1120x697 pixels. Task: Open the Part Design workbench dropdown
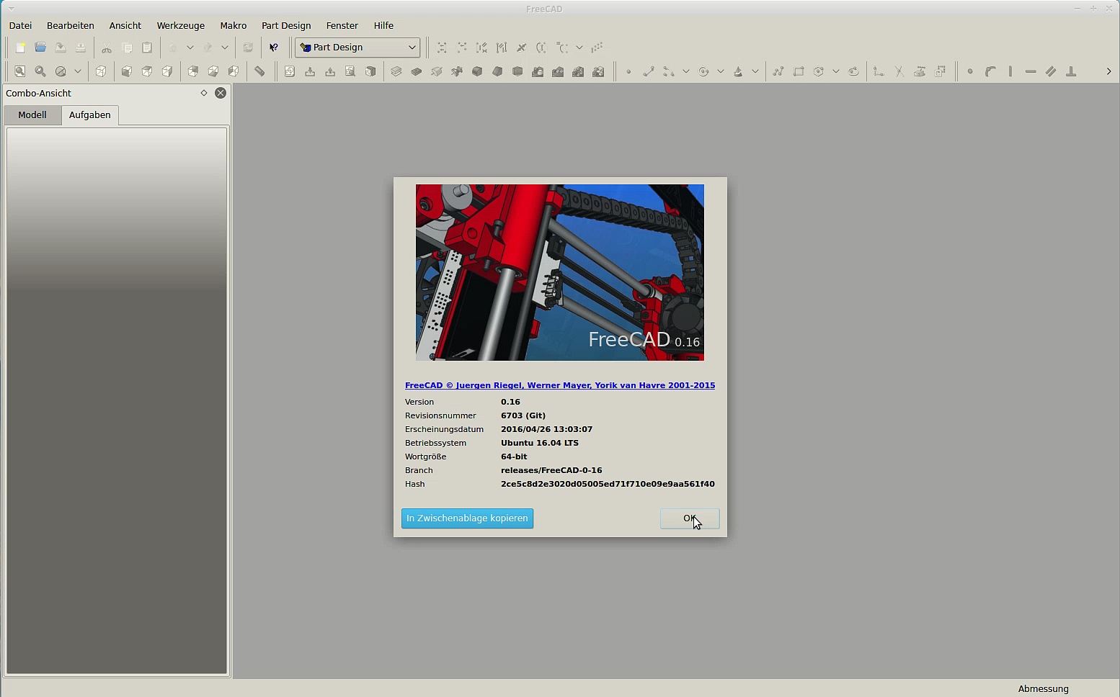click(x=357, y=48)
